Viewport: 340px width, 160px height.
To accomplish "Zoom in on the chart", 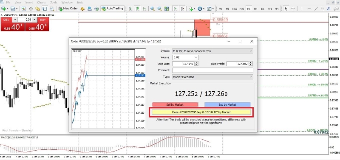I will 153,8.
